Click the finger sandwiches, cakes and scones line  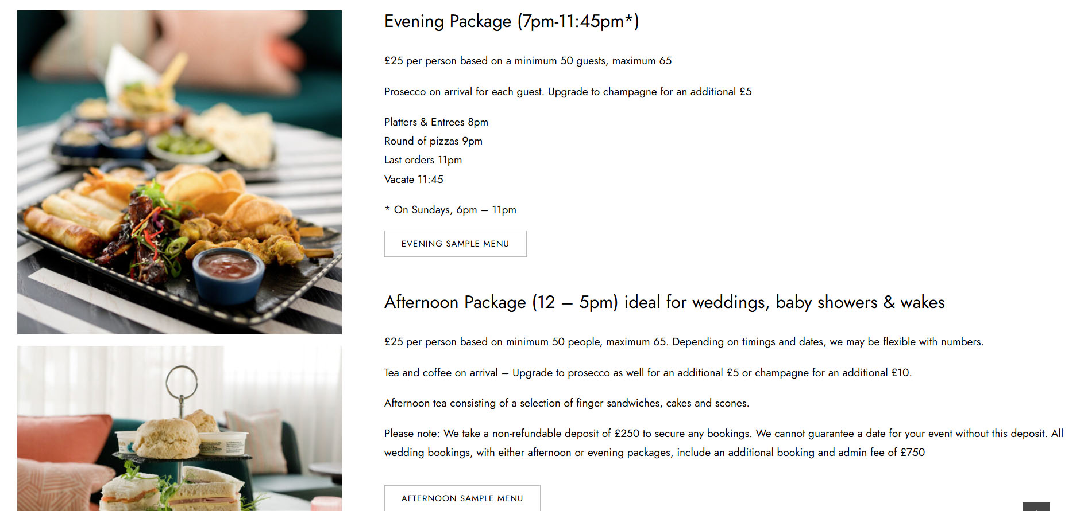tap(566, 403)
